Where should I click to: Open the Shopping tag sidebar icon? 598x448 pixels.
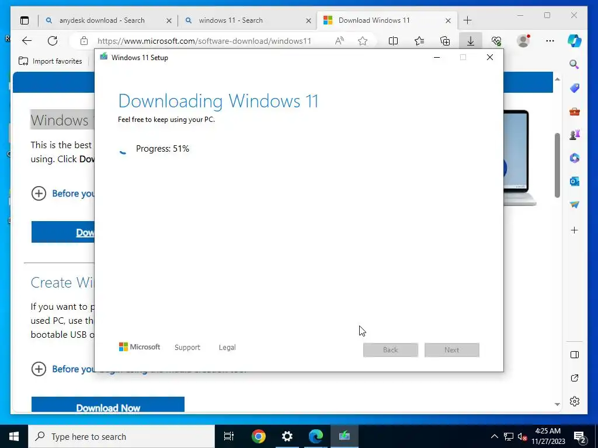575,88
